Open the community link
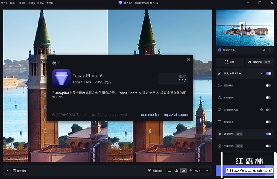 pos(150,115)
